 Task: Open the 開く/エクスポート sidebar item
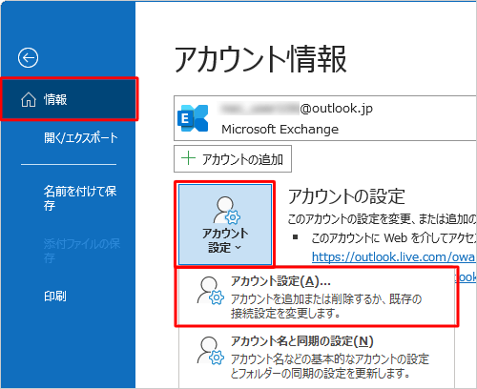click(81, 137)
